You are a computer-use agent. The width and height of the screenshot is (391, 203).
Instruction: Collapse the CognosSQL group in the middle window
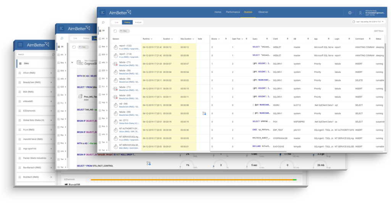click(x=72, y=62)
